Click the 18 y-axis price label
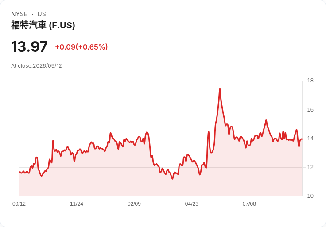Viewport: 326px width, 227px height. [310, 81]
